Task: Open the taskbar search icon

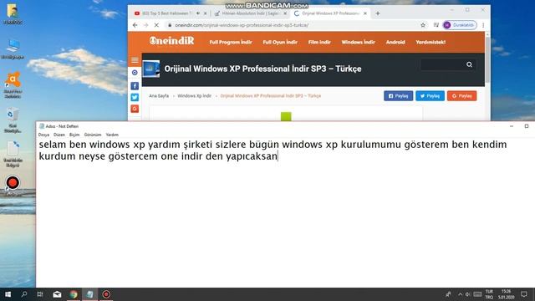Action: pos(24,294)
